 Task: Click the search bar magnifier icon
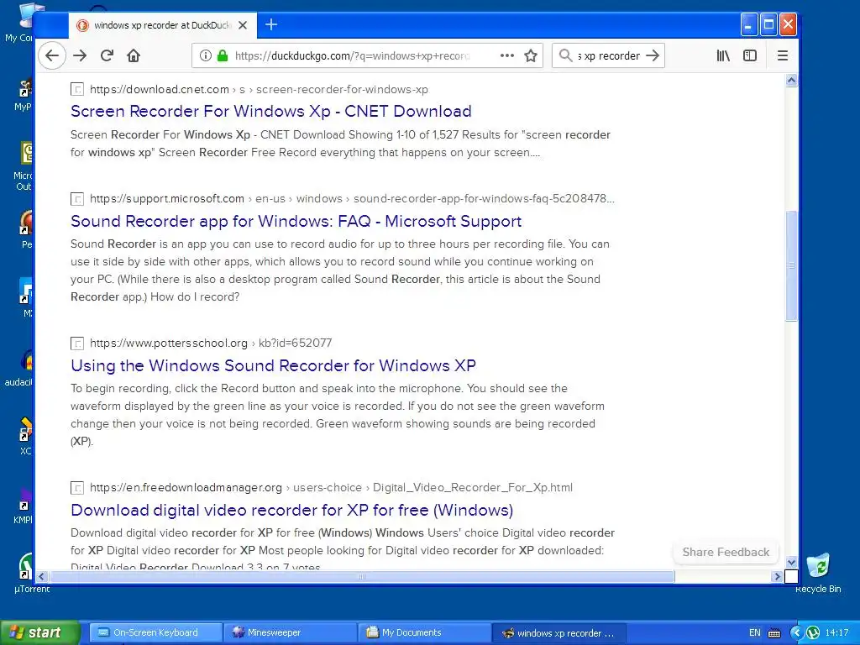click(565, 55)
